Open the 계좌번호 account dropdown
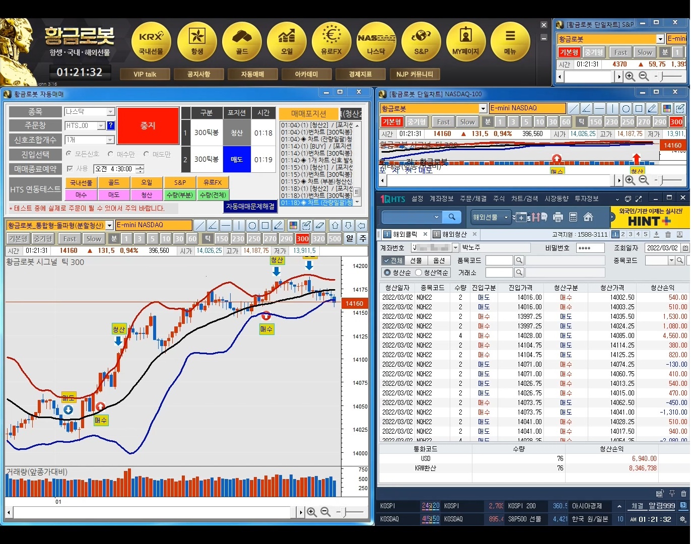This screenshot has height=544, width=691. (x=455, y=248)
